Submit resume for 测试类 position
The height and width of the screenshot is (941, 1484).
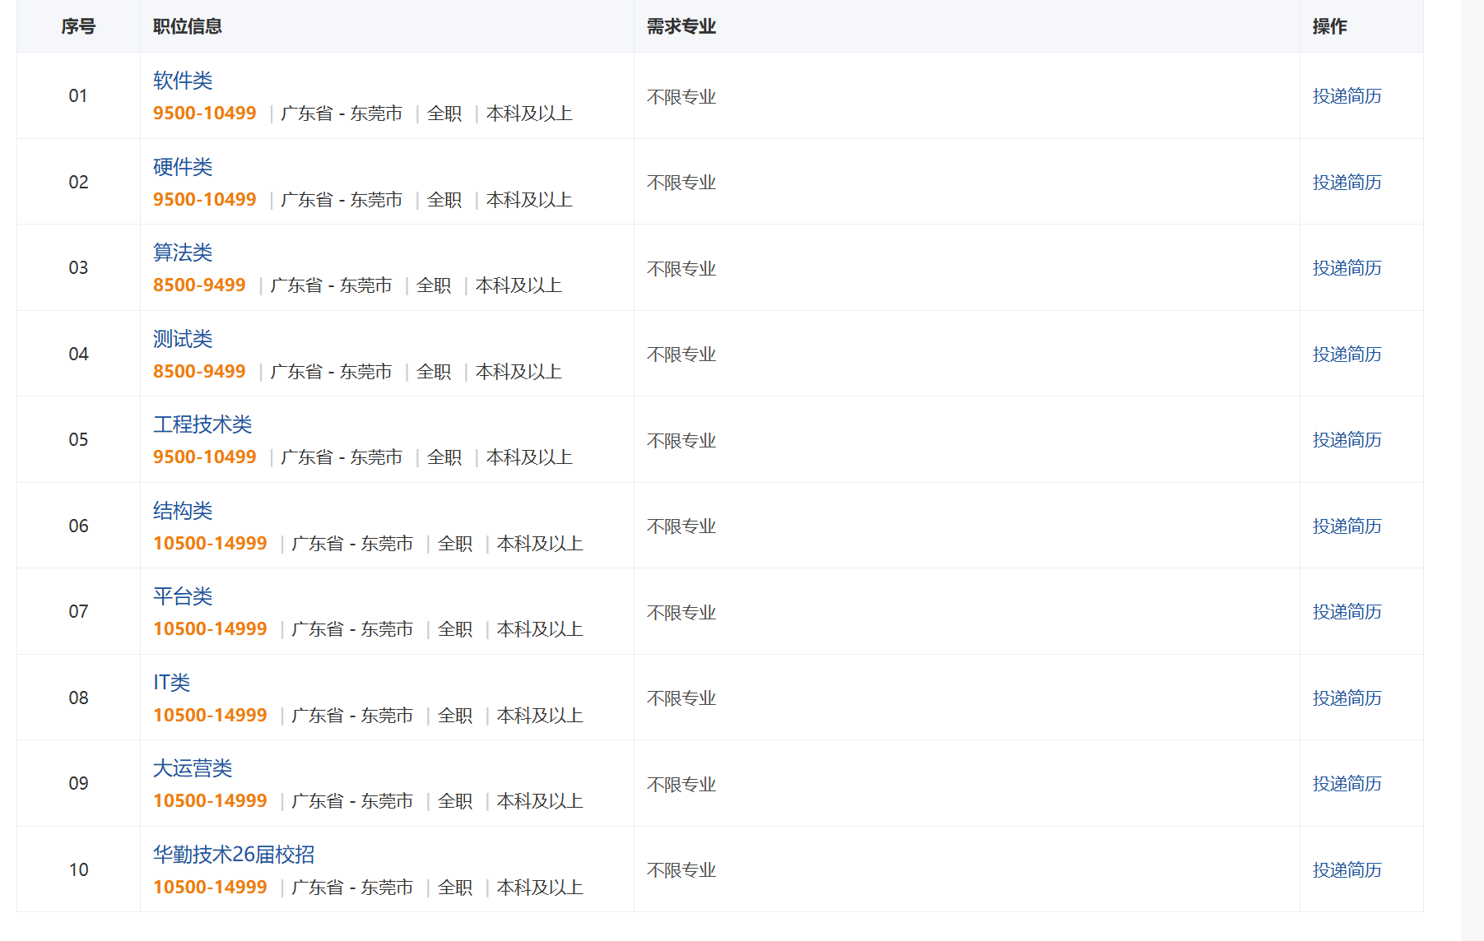coord(1347,355)
